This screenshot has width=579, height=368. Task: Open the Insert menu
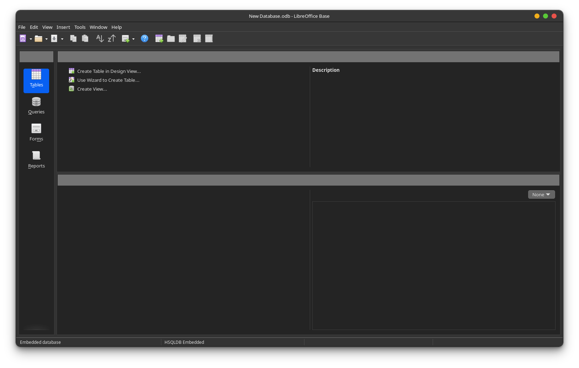click(x=63, y=27)
